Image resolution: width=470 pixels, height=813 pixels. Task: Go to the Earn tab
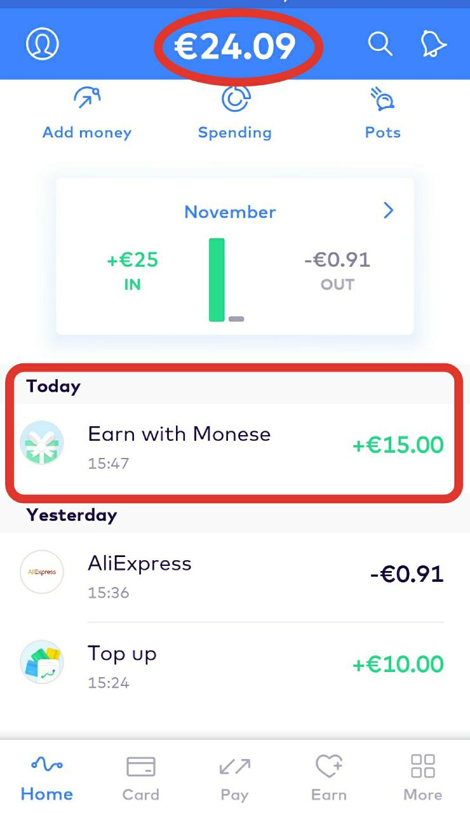click(329, 778)
